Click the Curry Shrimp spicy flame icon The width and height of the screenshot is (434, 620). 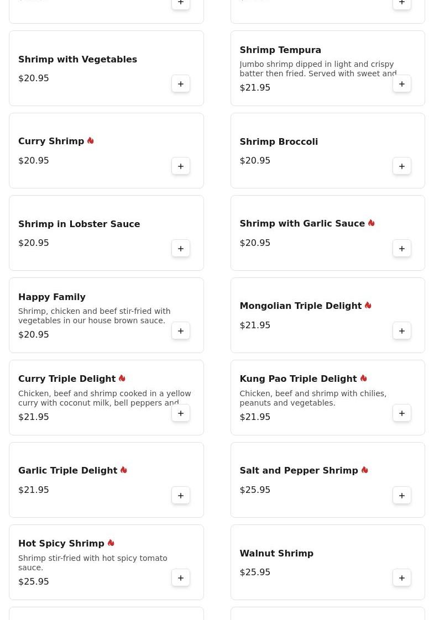coord(91,141)
